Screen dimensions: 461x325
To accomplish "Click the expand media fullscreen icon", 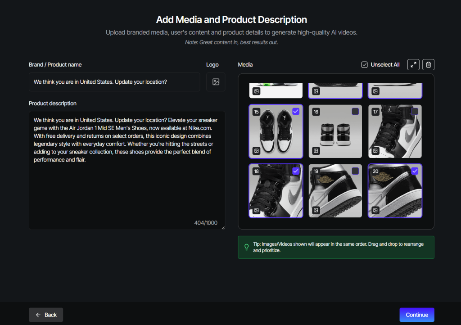I will pyautogui.click(x=413, y=65).
